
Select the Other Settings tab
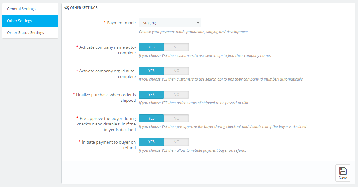pos(30,21)
